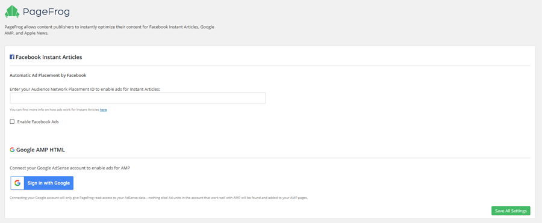The image size is (542, 223).
Task: Click the 'Connect your Google AdSense account' text
Action: click(x=70, y=168)
